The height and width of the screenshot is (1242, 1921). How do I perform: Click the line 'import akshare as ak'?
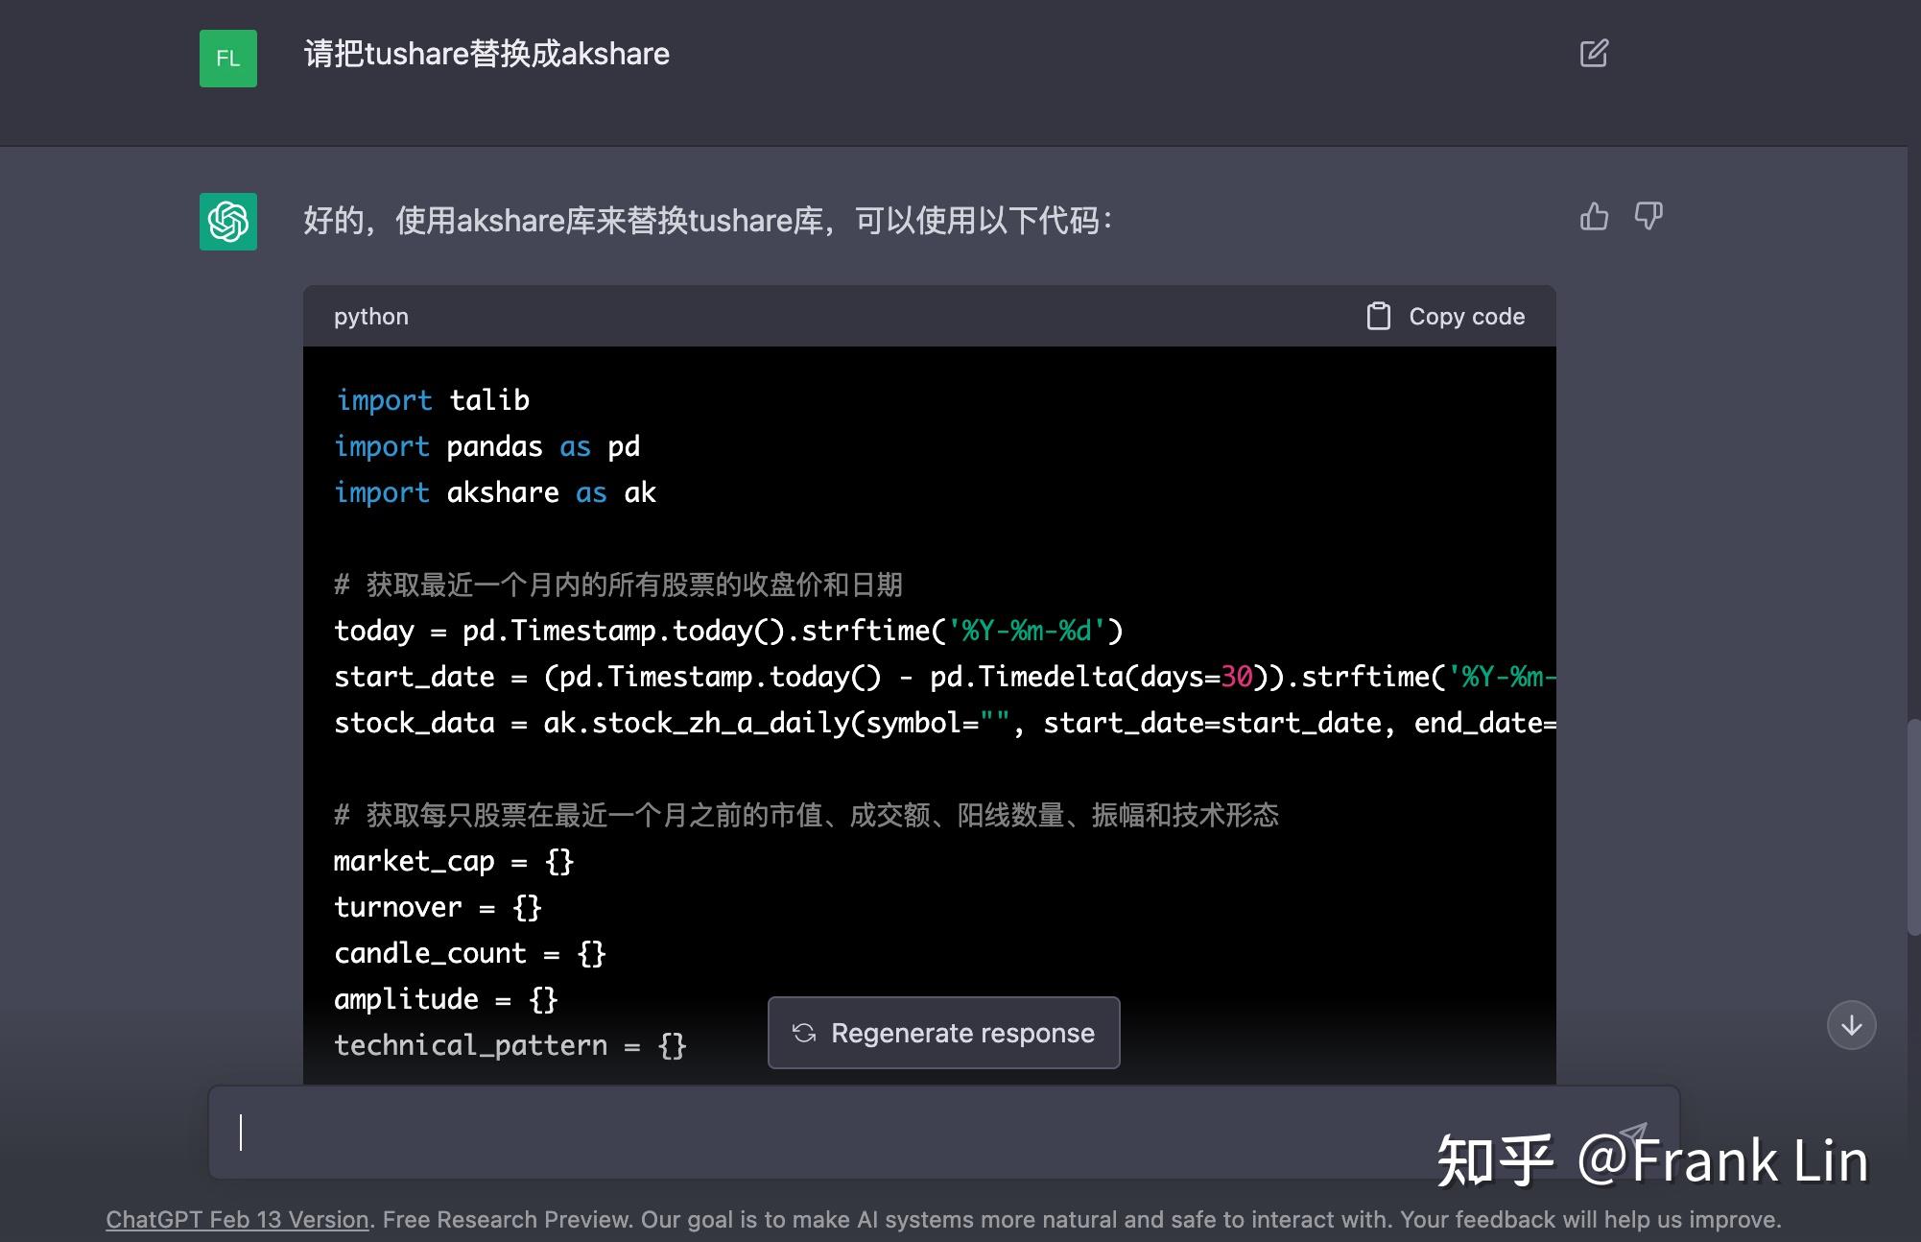pos(495,492)
